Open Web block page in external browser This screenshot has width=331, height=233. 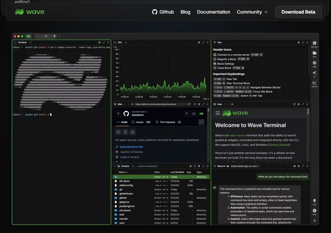click(x=195, y=104)
